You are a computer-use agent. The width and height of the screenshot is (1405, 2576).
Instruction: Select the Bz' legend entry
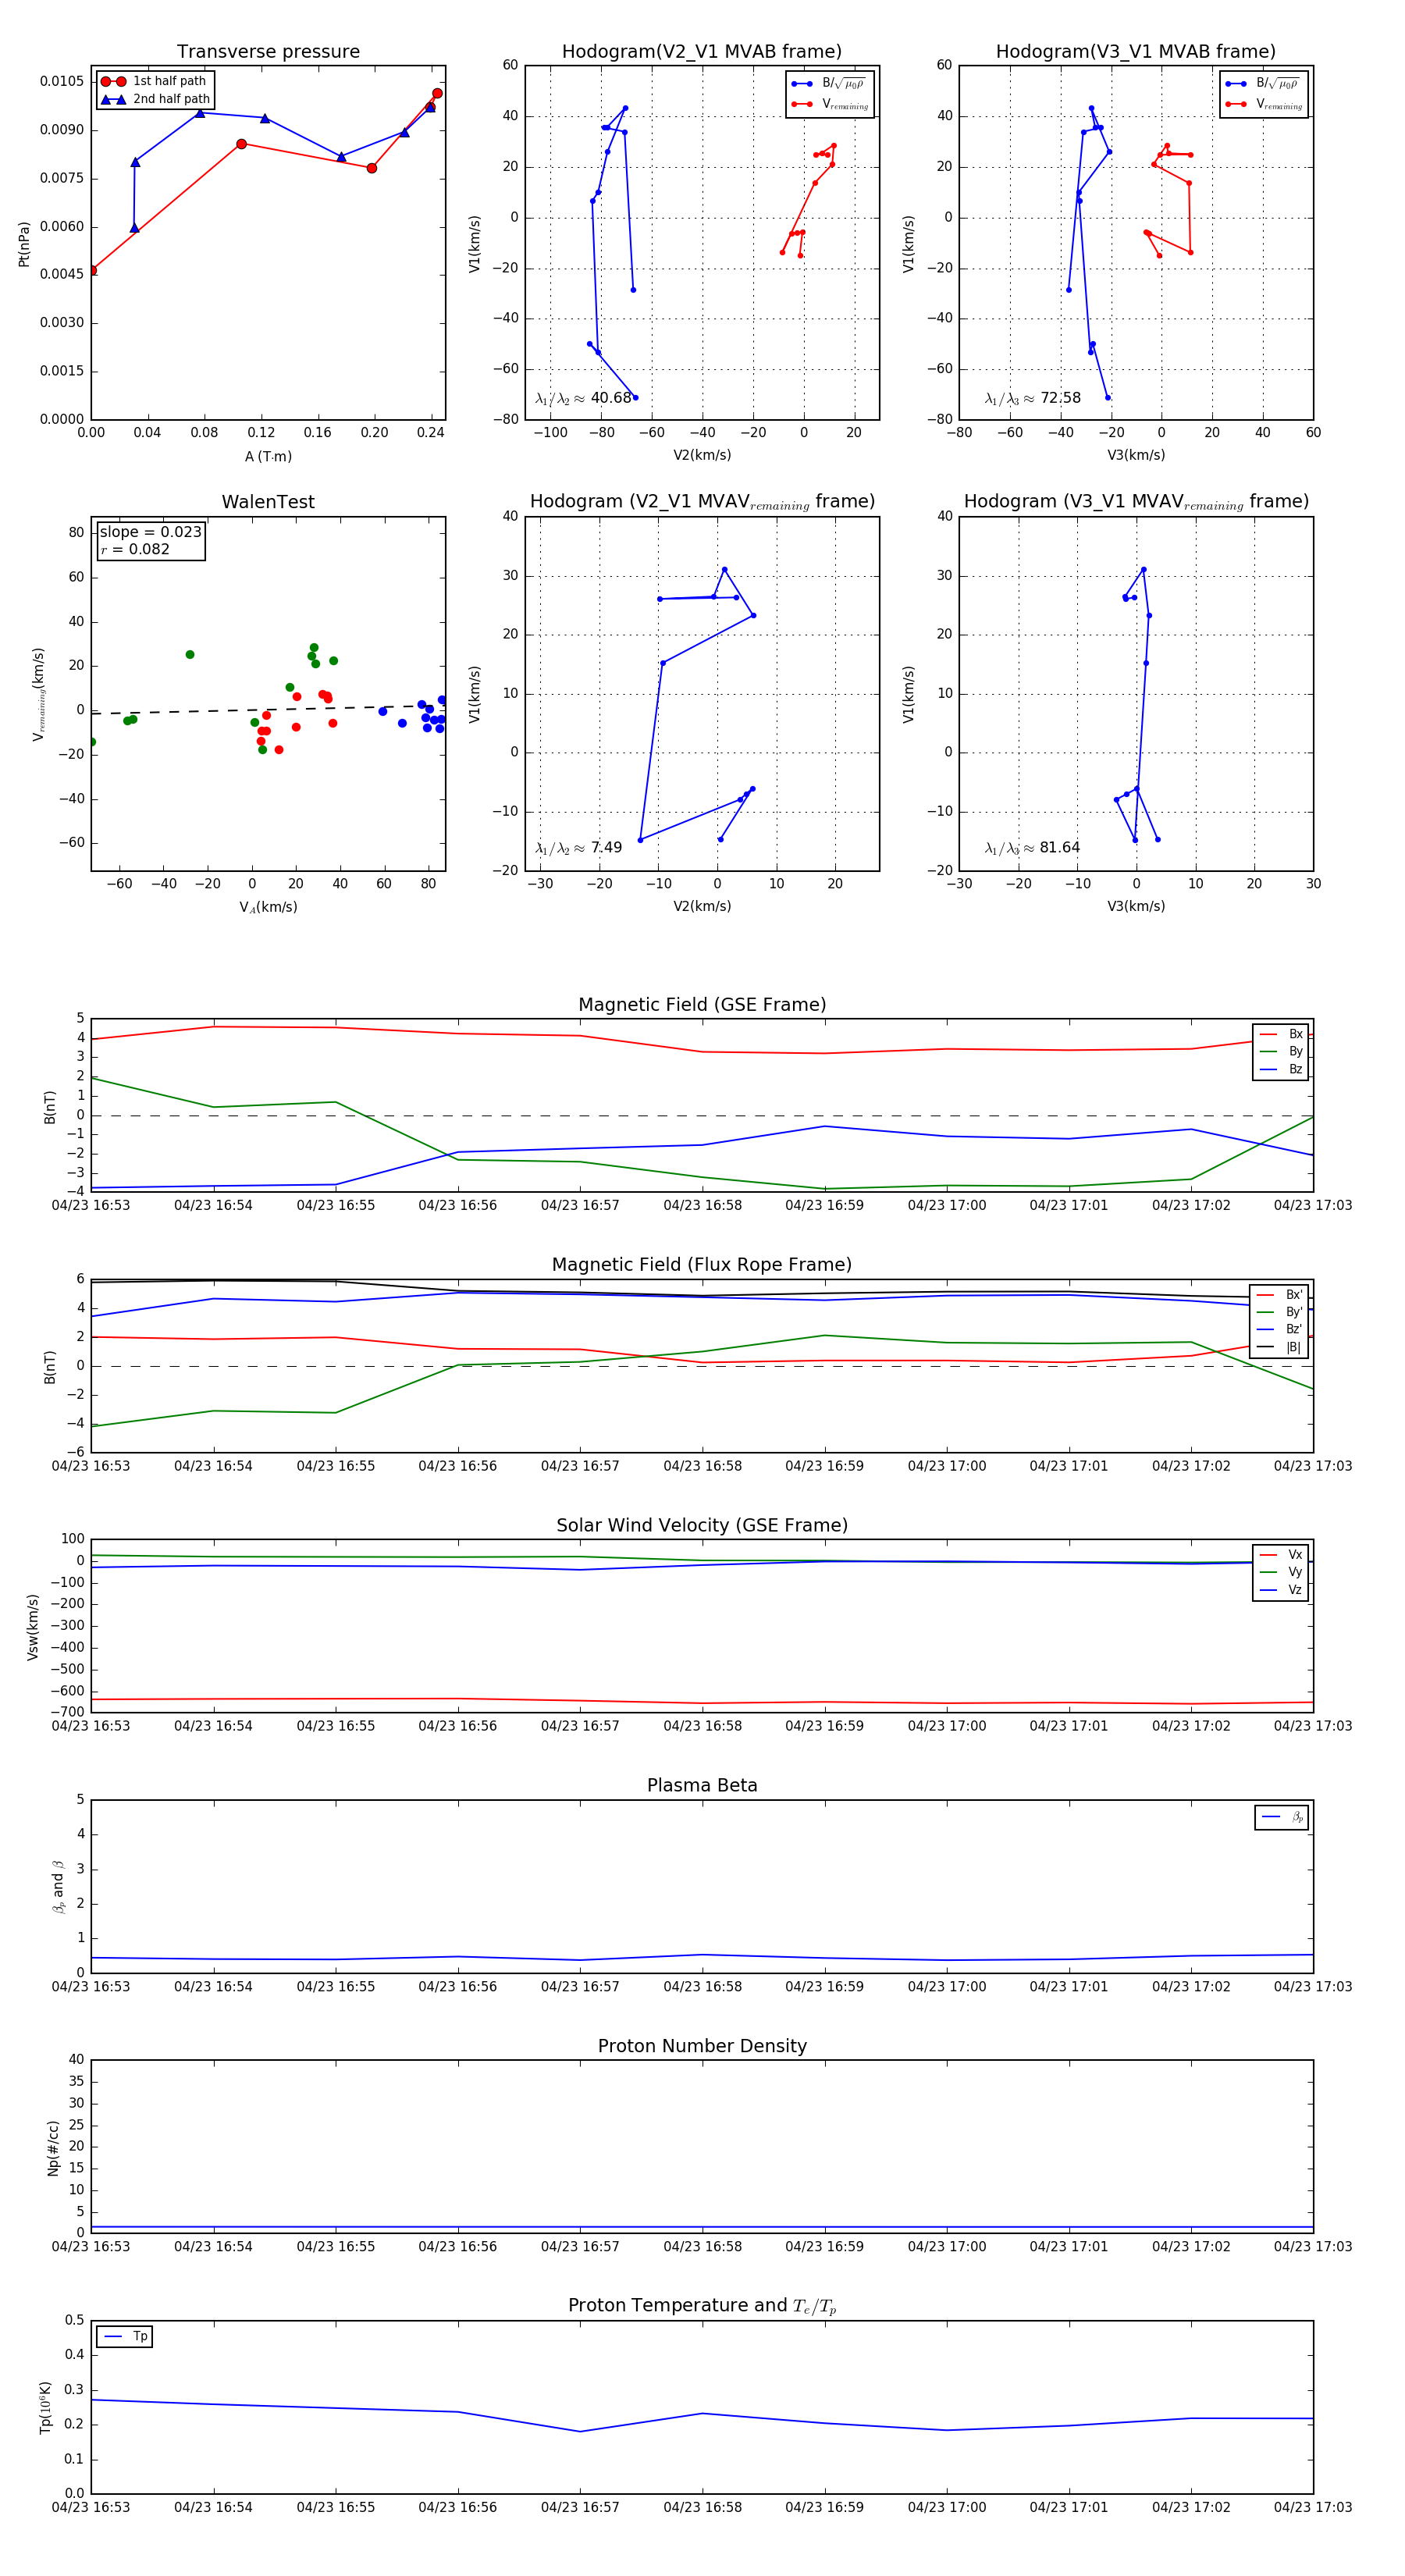pos(1279,1329)
